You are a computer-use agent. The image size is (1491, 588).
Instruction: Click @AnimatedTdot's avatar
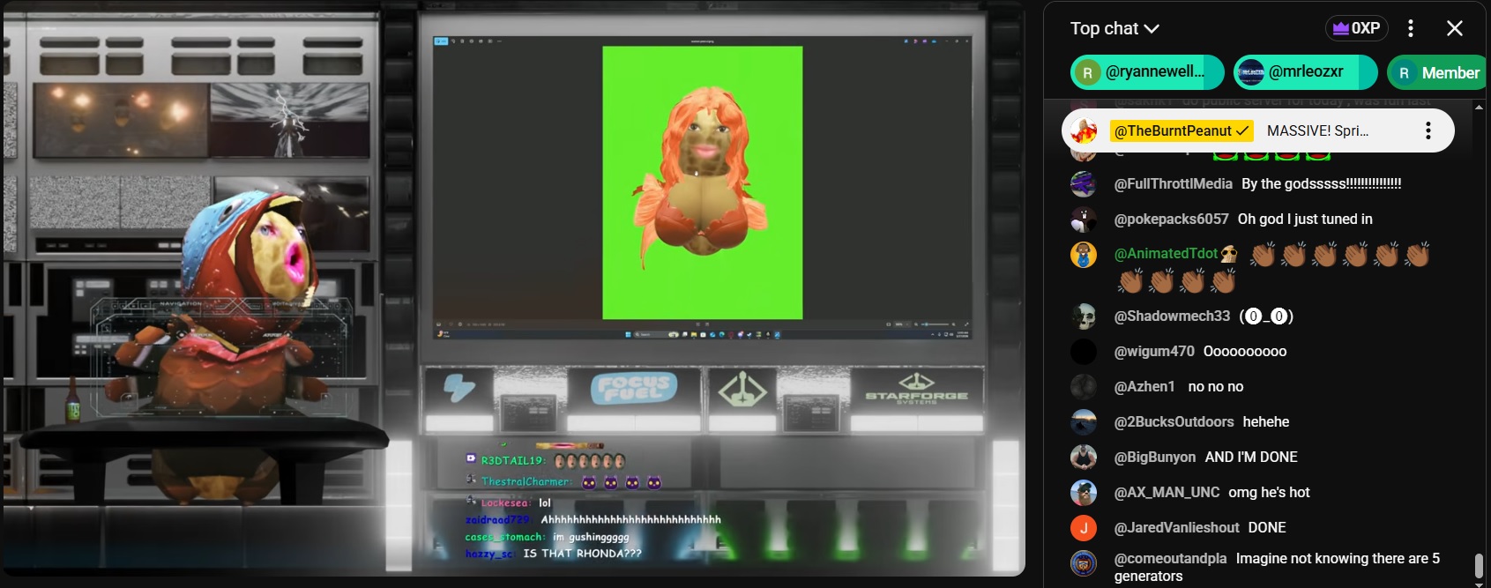1084,255
